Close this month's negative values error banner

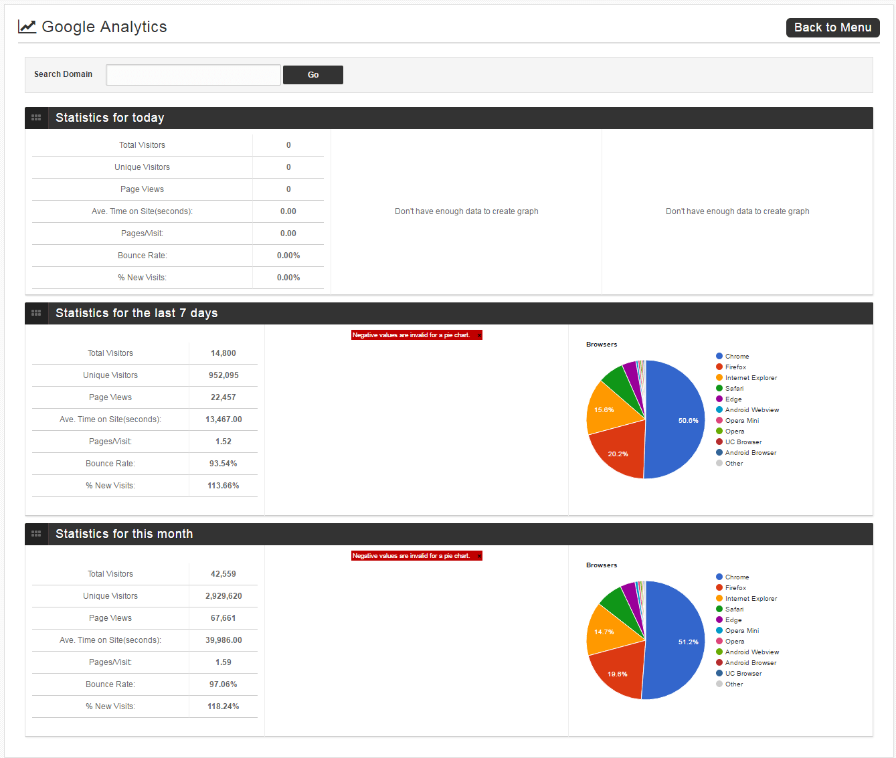[x=478, y=556]
